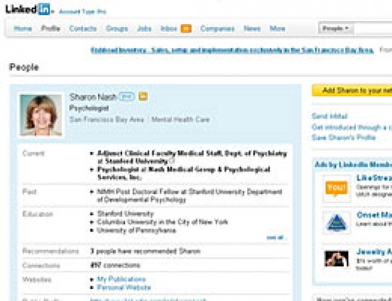The image size is (392, 301).
Task: Click University of Pennsylvania education entry
Action: tap(137, 230)
